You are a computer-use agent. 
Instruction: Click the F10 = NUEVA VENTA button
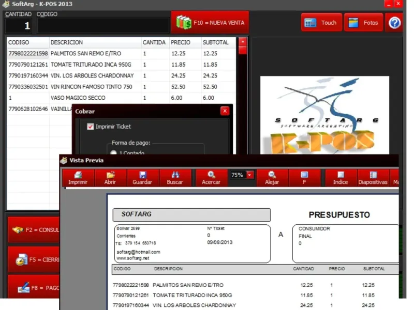click(x=210, y=22)
